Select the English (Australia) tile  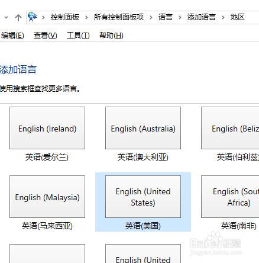pyautogui.click(x=143, y=128)
